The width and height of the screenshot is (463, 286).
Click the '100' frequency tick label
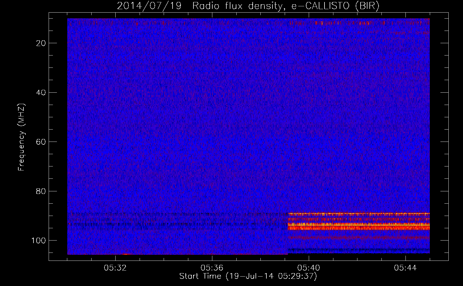[x=39, y=241]
